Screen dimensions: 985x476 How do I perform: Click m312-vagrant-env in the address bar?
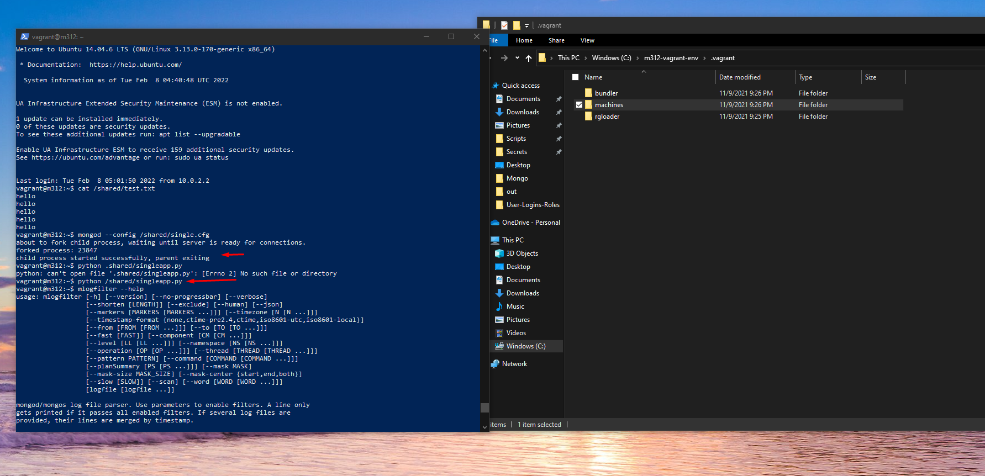(x=671, y=58)
